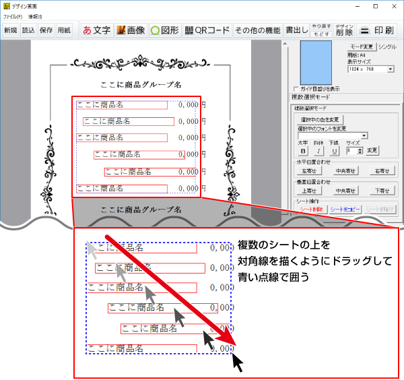Image resolution: width=404 pixels, height=380 pixels.
Task: Enable the ガイド目盛りを表示 checkbox
Action: pos(297,88)
